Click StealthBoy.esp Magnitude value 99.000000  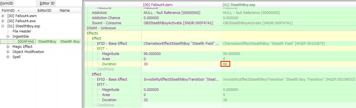(x=232, y=54)
